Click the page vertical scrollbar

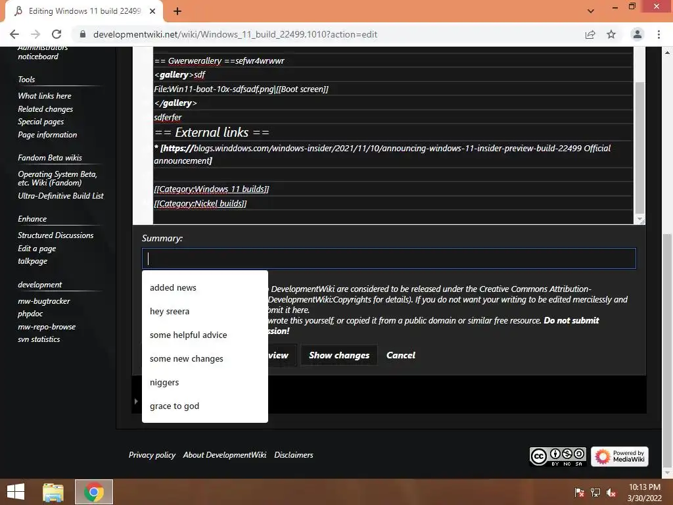pyautogui.click(x=667, y=351)
